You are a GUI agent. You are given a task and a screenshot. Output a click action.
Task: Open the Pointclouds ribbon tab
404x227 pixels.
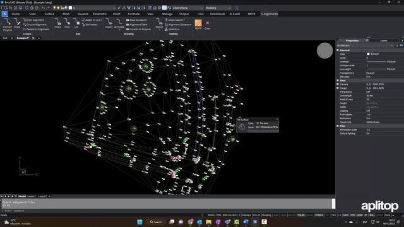click(x=217, y=14)
